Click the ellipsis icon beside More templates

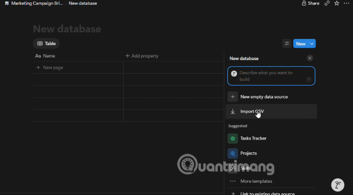coord(233,181)
